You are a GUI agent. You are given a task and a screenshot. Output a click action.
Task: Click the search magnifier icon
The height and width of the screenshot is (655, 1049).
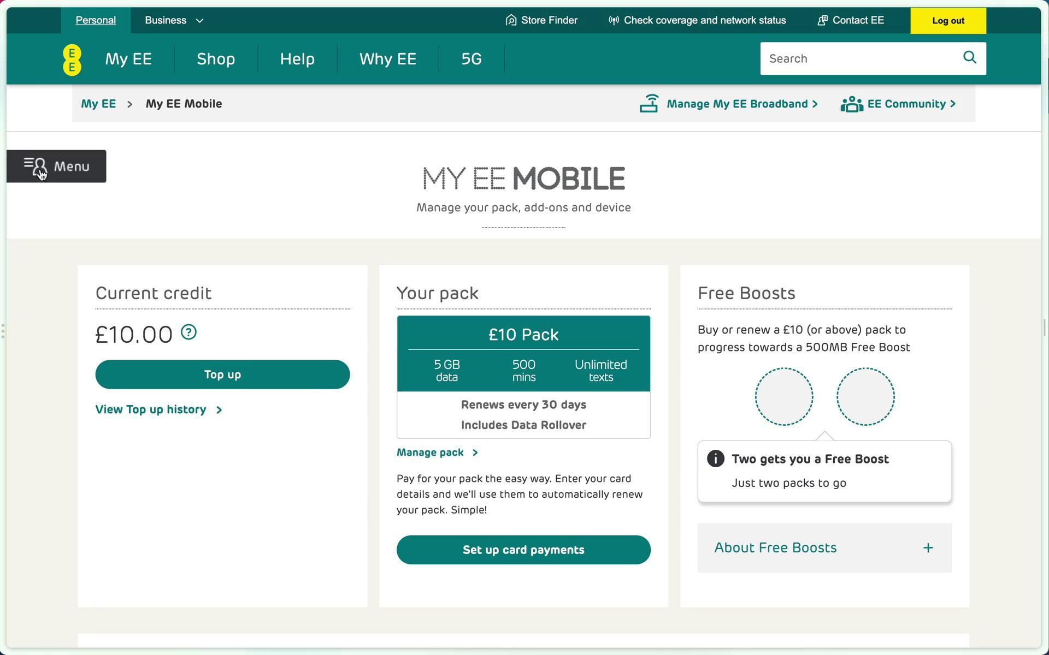click(x=969, y=57)
